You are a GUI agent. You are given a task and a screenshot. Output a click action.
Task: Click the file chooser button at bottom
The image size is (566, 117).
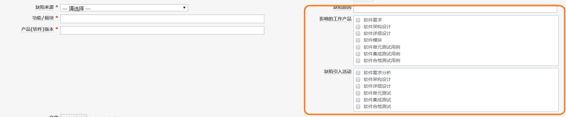click(73, 116)
